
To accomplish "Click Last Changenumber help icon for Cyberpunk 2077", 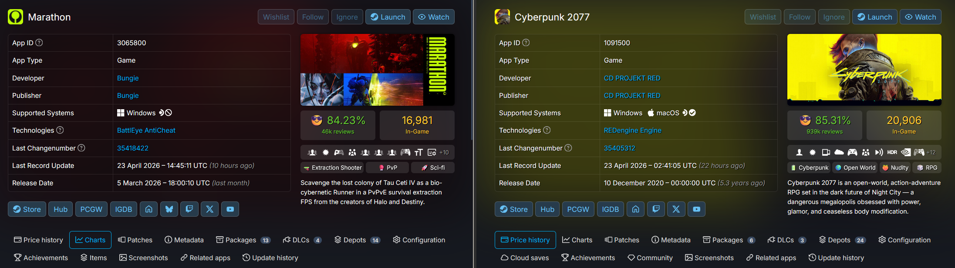I will [568, 148].
